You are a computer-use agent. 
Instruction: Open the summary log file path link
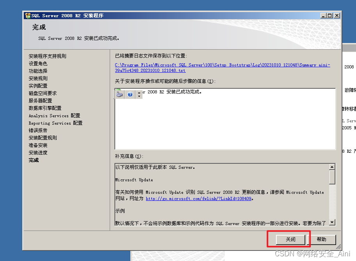[x=222, y=68]
